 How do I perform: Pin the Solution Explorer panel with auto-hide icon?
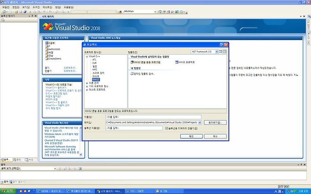pyautogui.click(x=32, y=16)
